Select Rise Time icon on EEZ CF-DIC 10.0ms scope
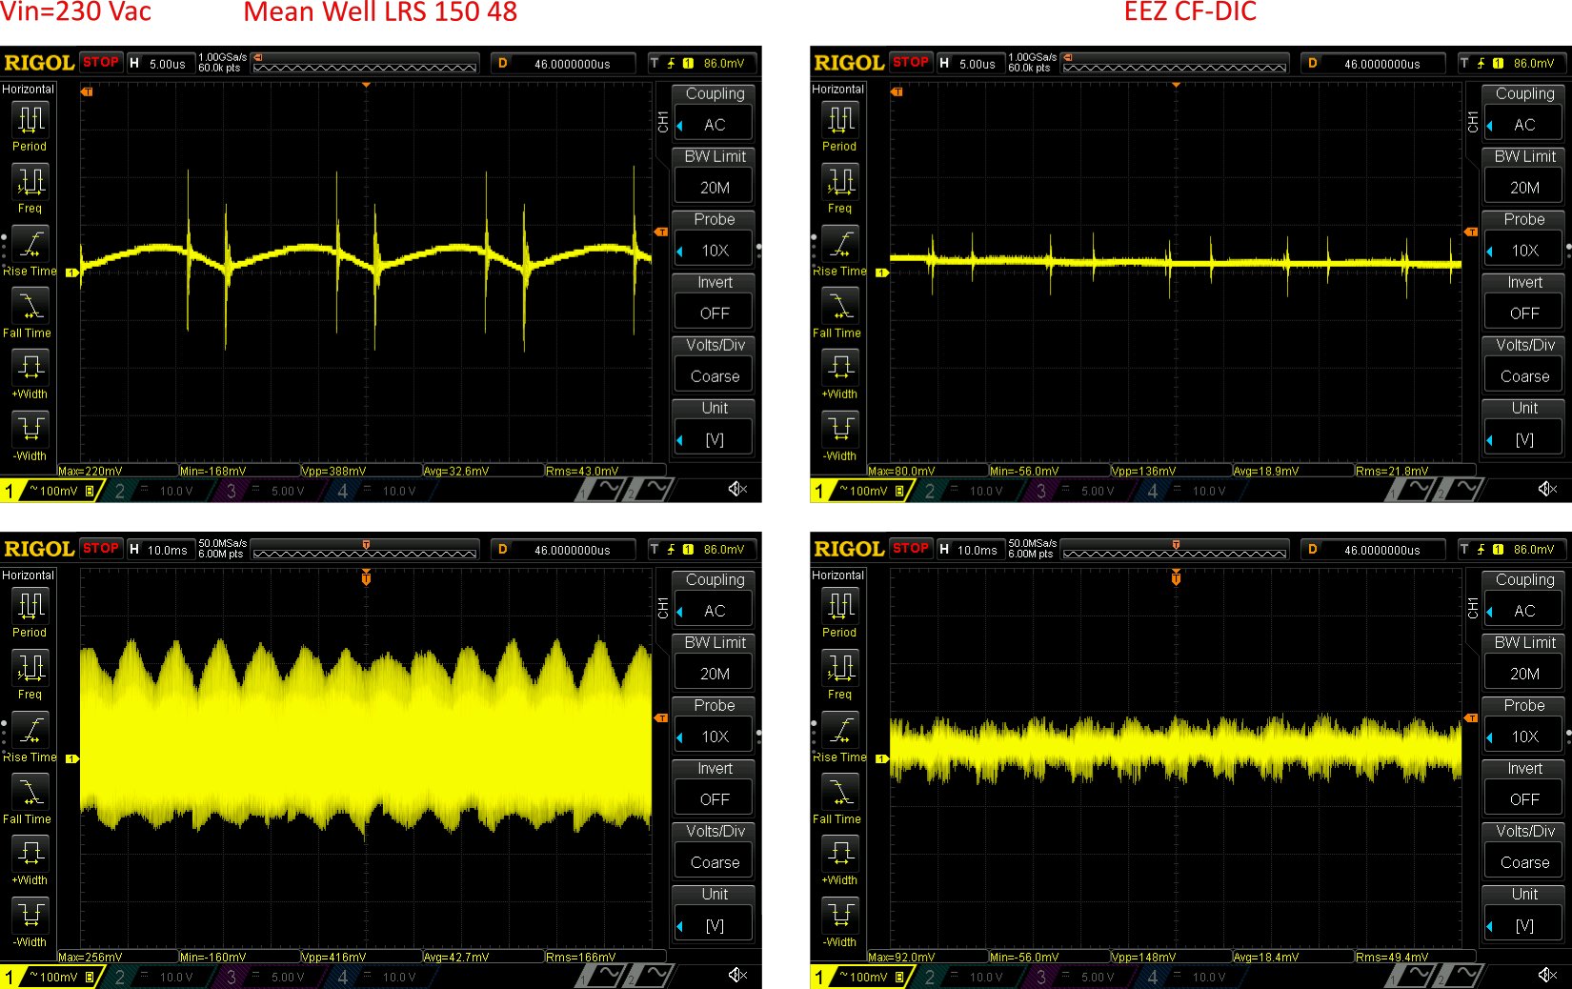Screen dimensions: 1572x989 [x=840, y=730]
